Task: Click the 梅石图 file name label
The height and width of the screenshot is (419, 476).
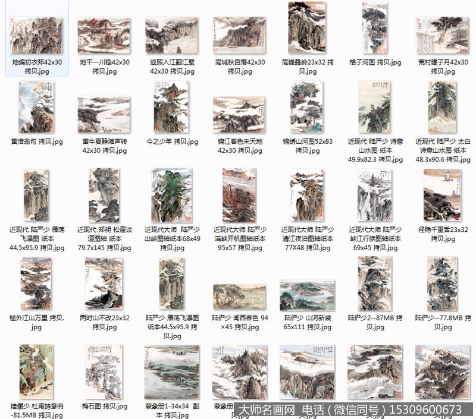Action: [104, 407]
